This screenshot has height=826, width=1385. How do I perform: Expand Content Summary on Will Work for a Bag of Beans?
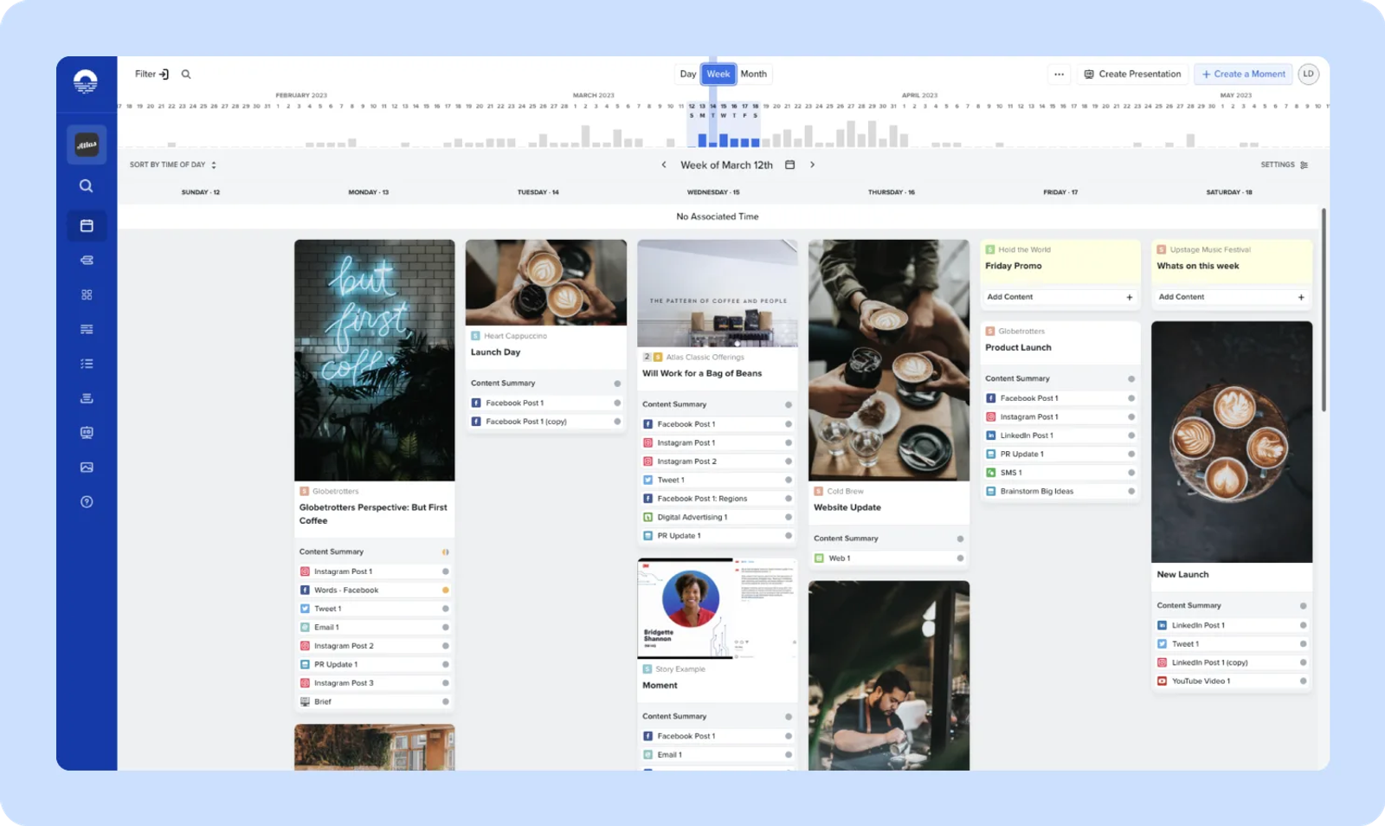click(x=717, y=404)
